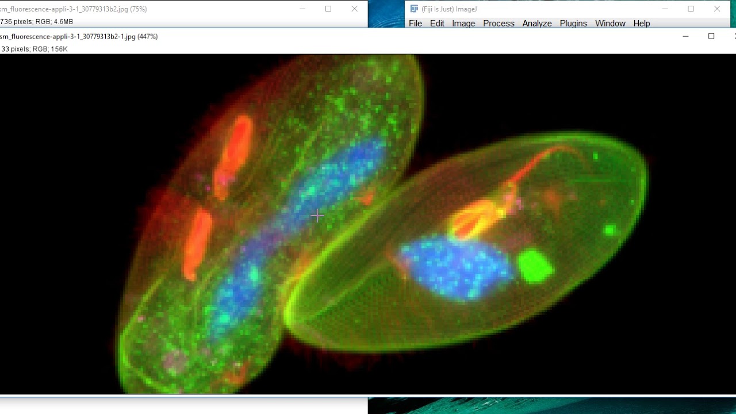Image resolution: width=736 pixels, height=414 pixels.
Task: Minimize the (Fiji Is Just) ImageJ window
Action: [x=665, y=9]
